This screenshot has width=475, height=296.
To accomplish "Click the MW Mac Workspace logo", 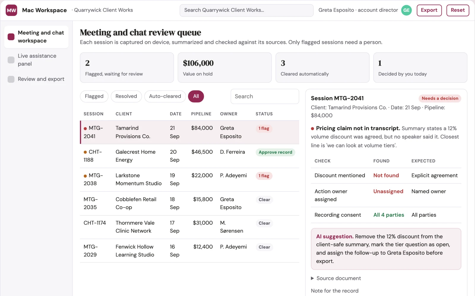I will click(11, 10).
